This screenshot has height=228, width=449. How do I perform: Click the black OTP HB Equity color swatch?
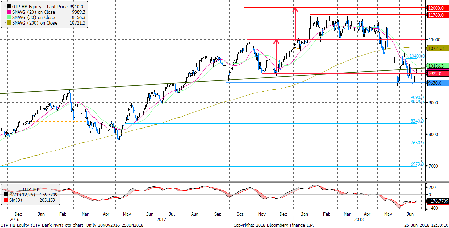pyautogui.click(x=9, y=7)
